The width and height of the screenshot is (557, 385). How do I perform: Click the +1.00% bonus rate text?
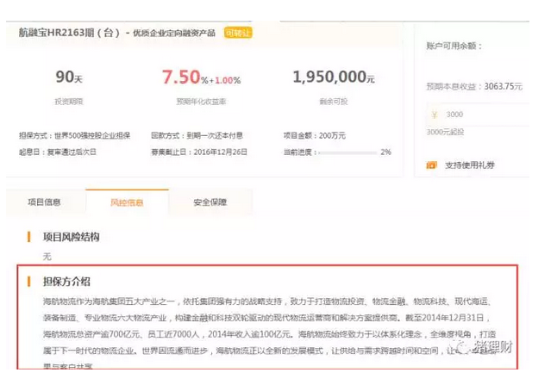click(x=225, y=81)
